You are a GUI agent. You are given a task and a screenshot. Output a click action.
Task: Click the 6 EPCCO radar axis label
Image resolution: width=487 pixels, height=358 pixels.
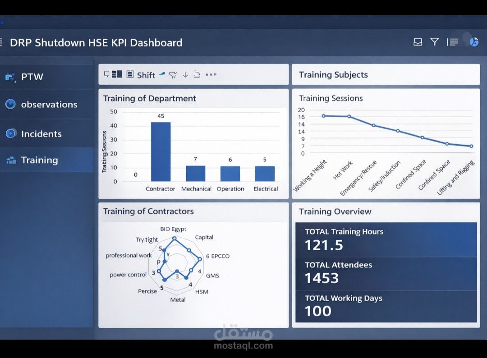tap(218, 256)
